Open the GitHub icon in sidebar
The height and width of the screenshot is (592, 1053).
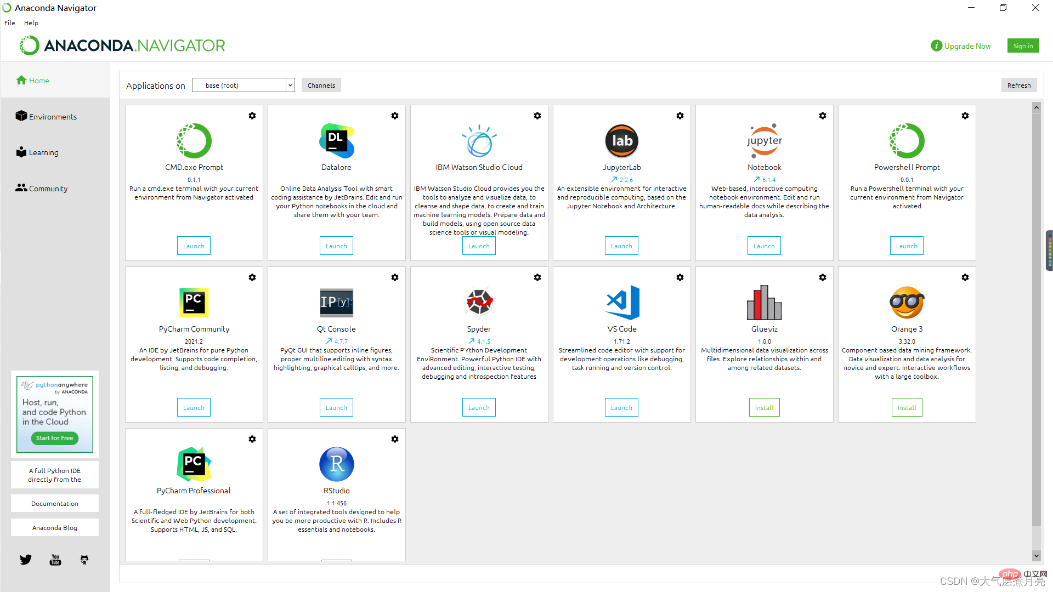pos(84,560)
